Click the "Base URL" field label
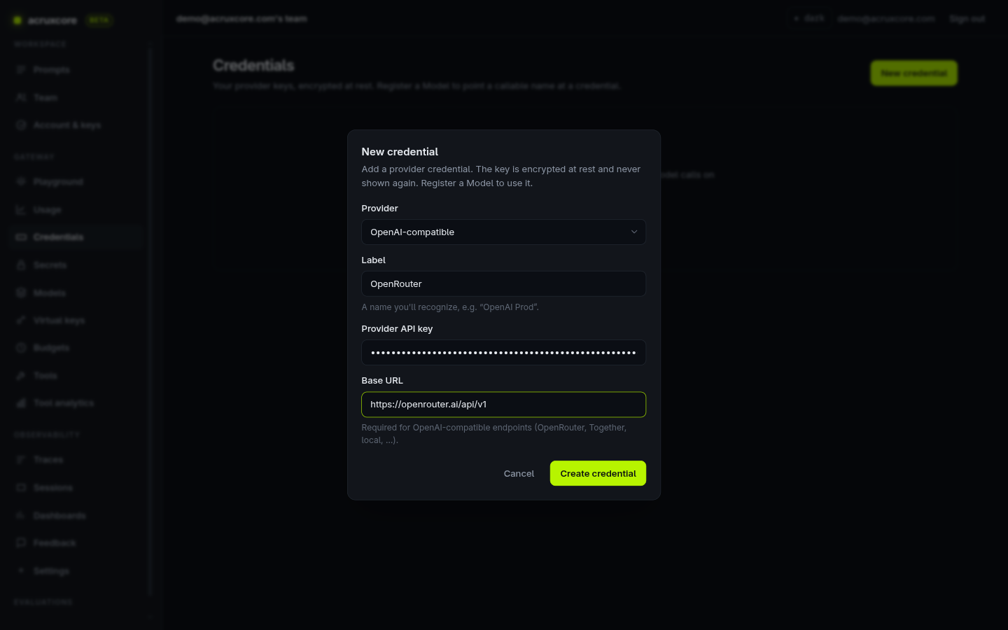 pyautogui.click(x=382, y=381)
